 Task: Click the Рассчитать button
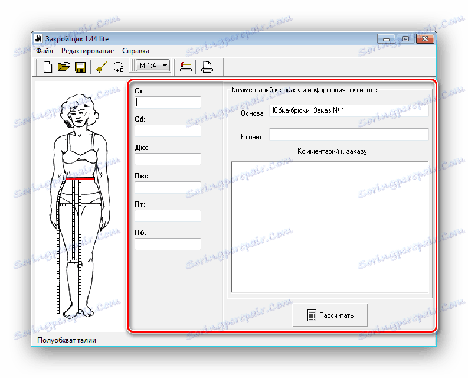tap(330, 315)
